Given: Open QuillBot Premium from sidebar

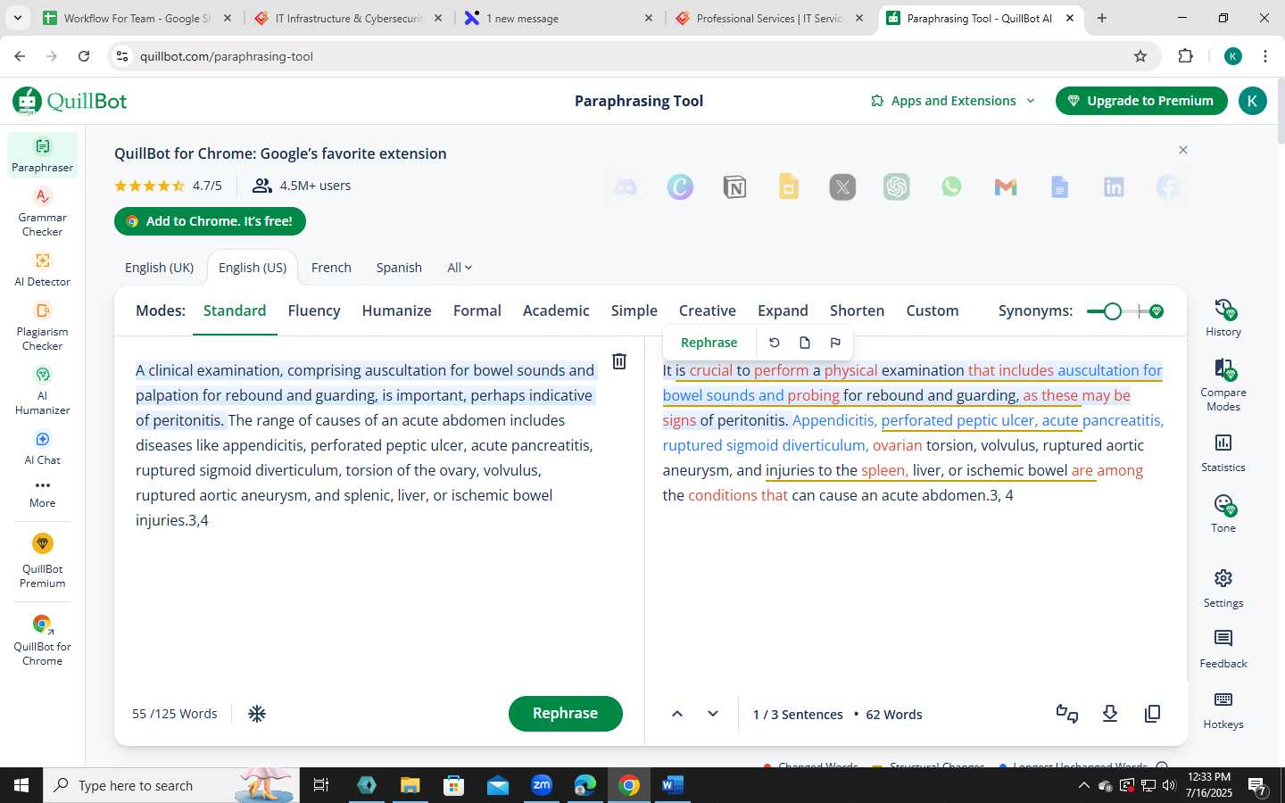Looking at the screenshot, I should pyautogui.click(x=42, y=561).
